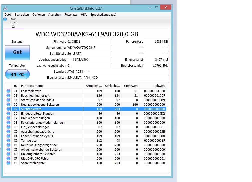Open the Sprache(Language) menu
252x182 pixels.
click(x=103, y=15)
